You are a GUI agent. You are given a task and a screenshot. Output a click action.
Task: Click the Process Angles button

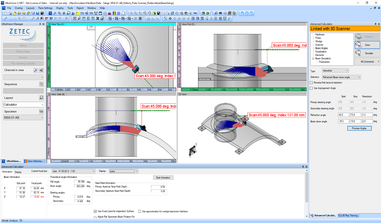point(359,128)
